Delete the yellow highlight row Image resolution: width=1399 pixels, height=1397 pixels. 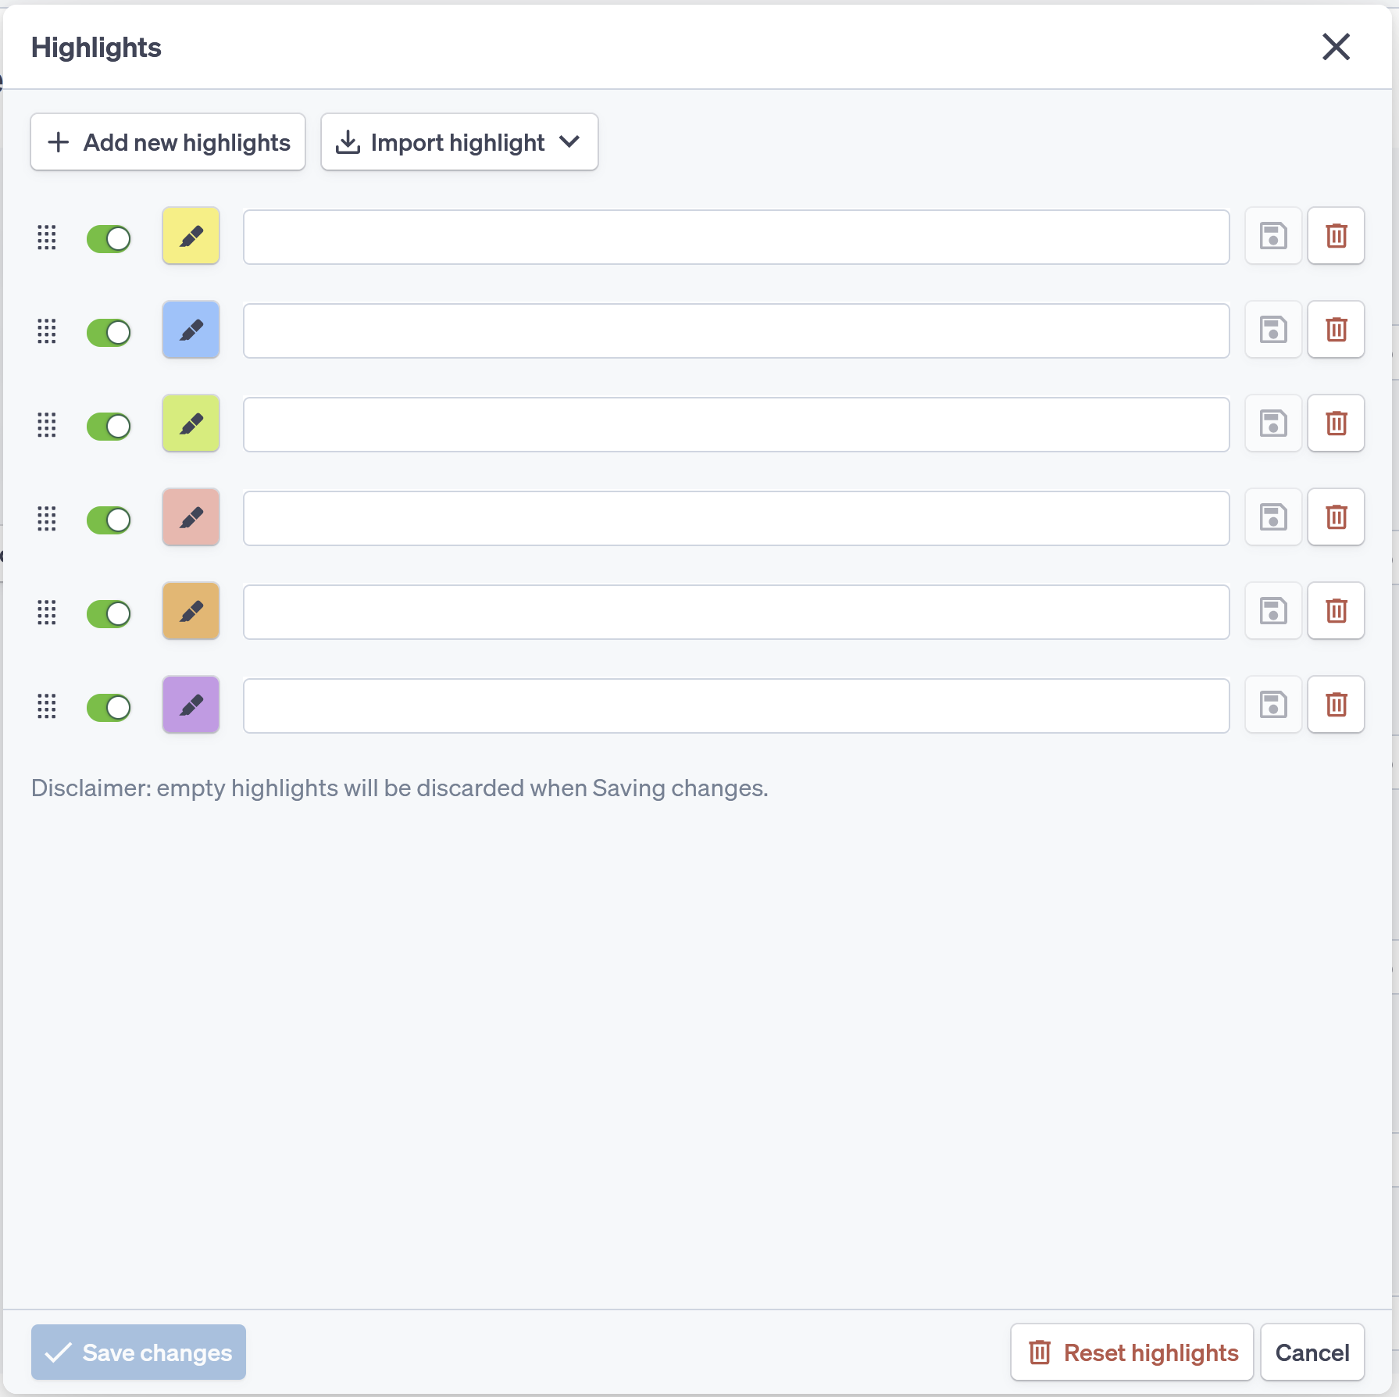[x=1336, y=236]
